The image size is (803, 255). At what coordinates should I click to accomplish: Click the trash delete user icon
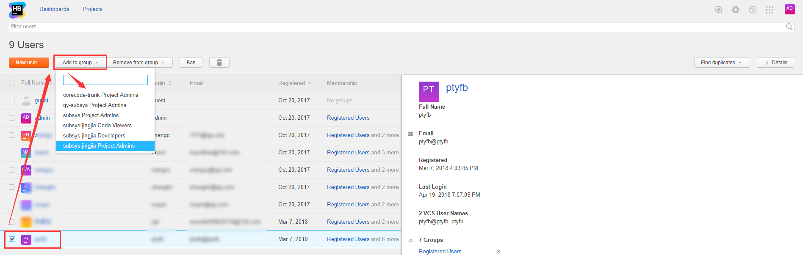219,63
